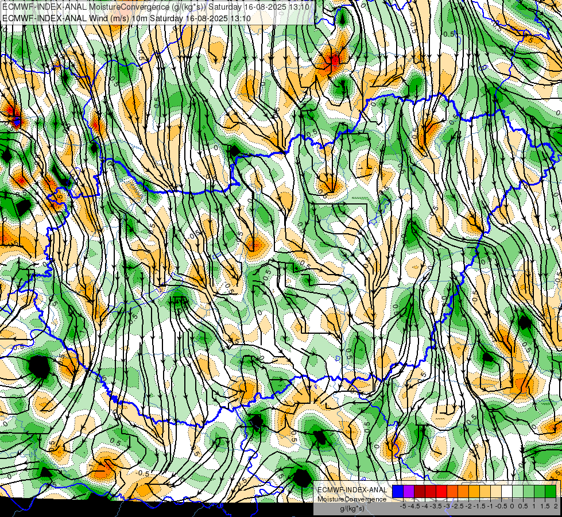
Task: Click the blue swatch in the legend
Action: (x=398, y=491)
